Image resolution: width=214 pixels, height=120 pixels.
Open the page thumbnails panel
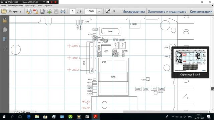click(x=5, y=30)
